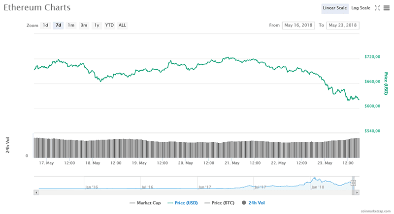394x214 pixels.
Task: Switch to Log Scale
Action: point(361,8)
